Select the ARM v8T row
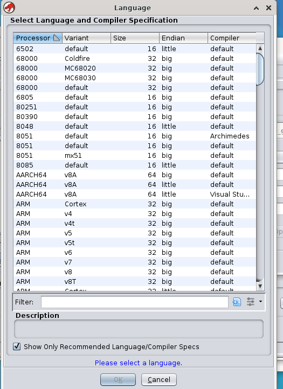Image resolution: width=283 pixels, height=389 pixels. pos(135,281)
